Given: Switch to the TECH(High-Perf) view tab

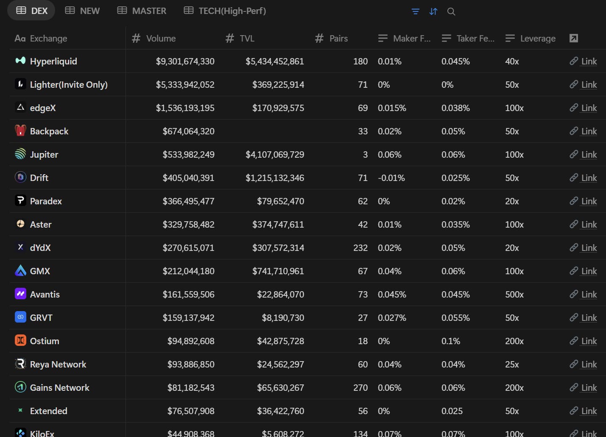Looking at the screenshot, I should tap(225, 11).
